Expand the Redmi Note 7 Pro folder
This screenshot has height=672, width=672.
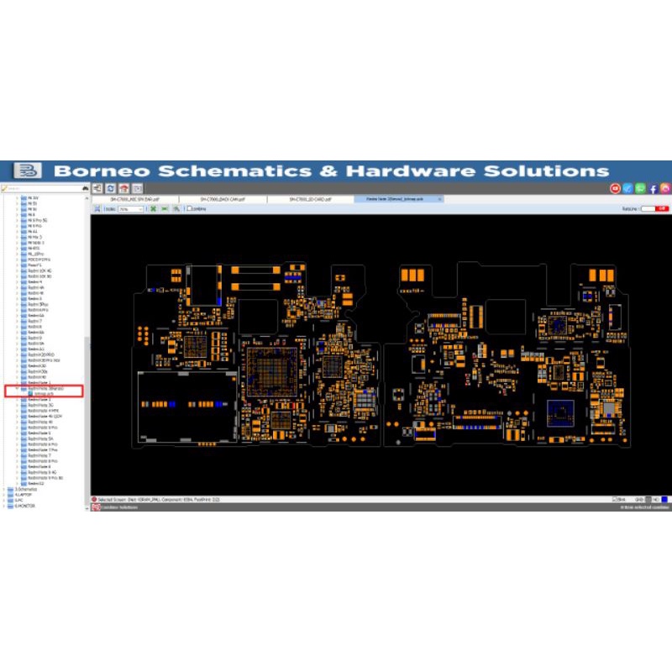click(18, 450)
